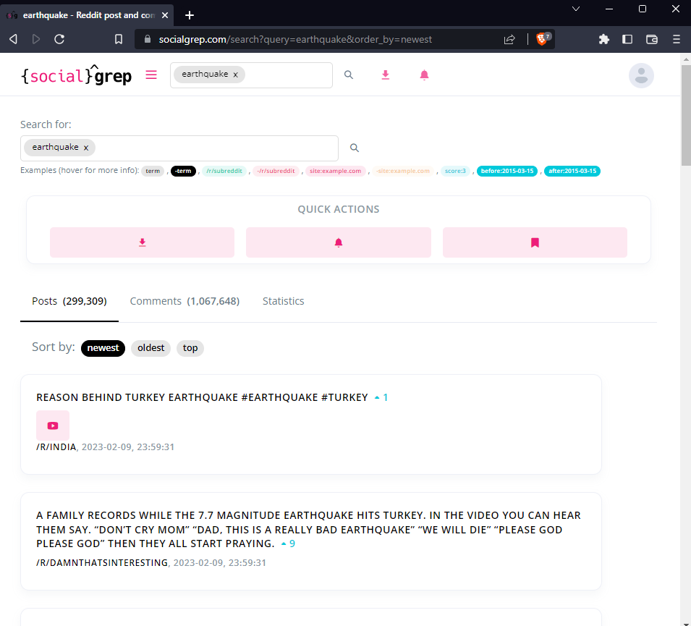691x626 pixels.
Task: Click the header download icon
Action: tap(385, 75)
